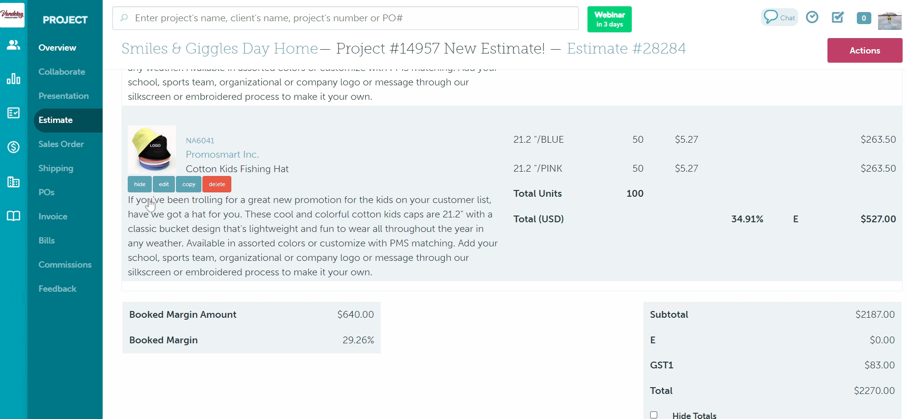Open the Chat bubble
Image resolution: width=906 pixels, height=419 pixels.
[x=779, y=17]
